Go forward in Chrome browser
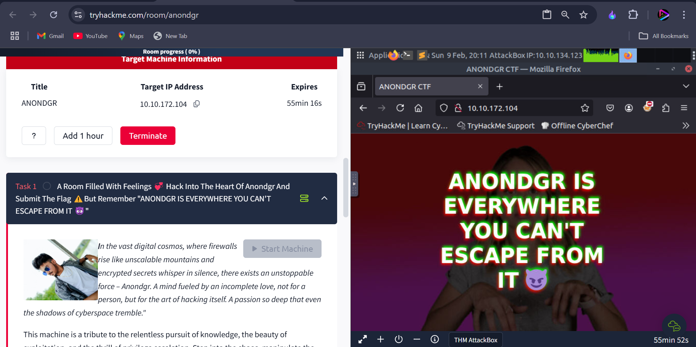The image size is (696, 347). click(x=33, y=15)
